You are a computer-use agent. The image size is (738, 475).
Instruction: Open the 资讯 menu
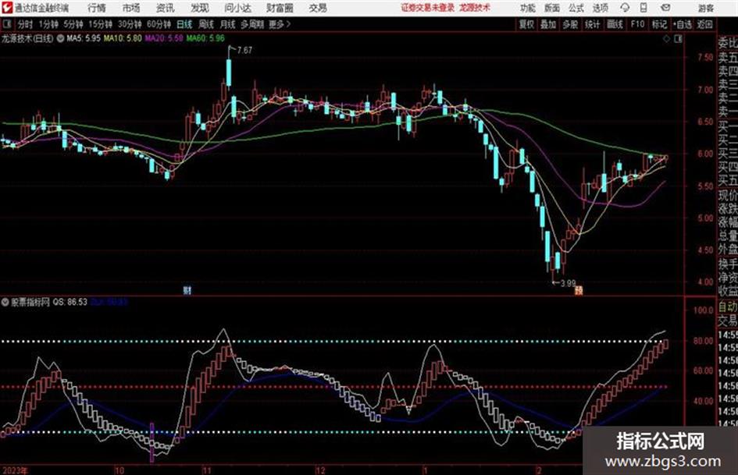point(166,8)
